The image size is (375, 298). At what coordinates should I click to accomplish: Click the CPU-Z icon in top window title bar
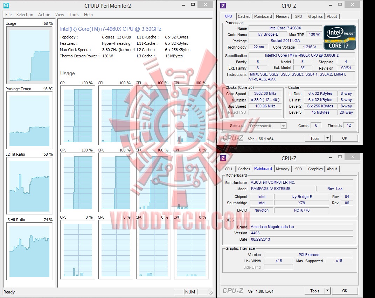(223, 6)
